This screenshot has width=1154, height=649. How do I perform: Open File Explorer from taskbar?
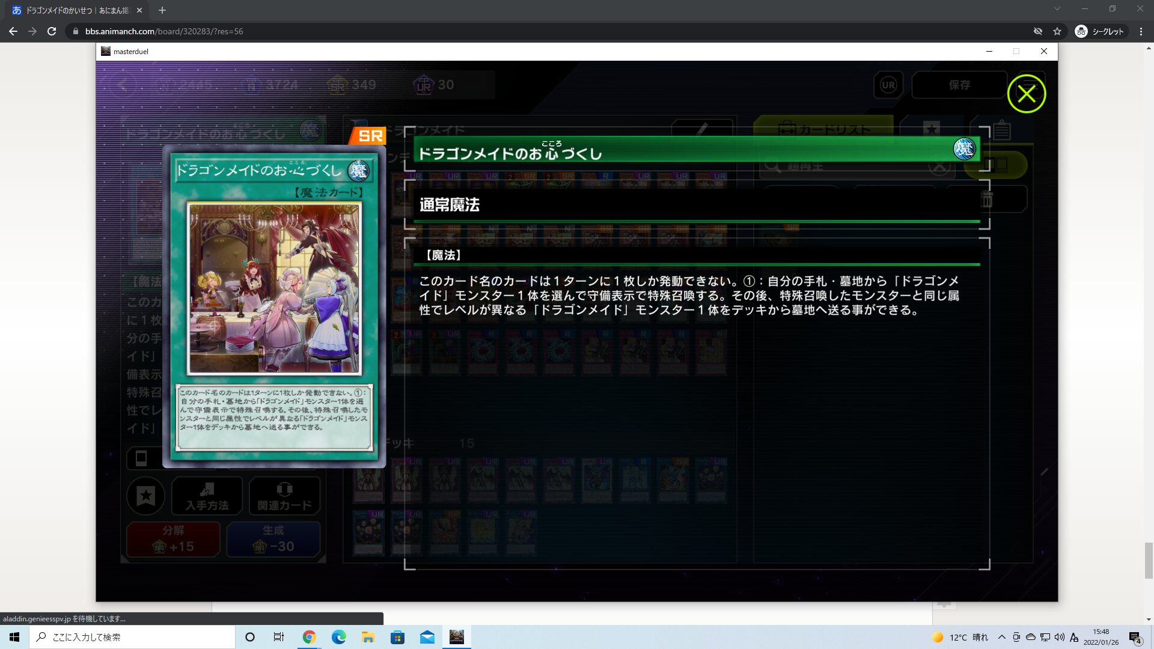[368, 637]
